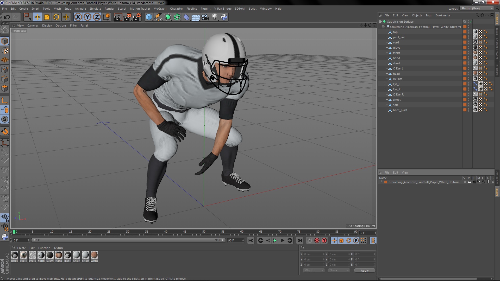Click the Python icon in top toolbar
The width and height of the screenshot is (500, 281).
tap(224, 17)
